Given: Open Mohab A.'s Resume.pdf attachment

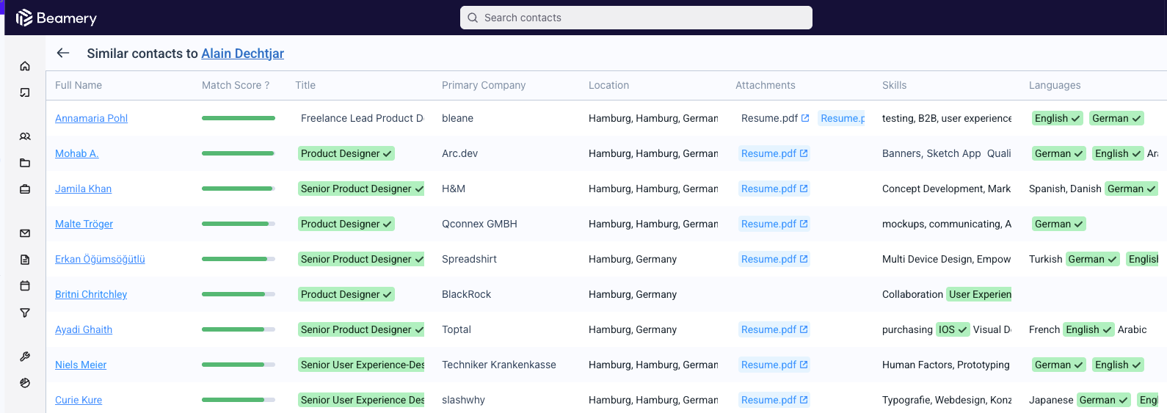Looking at the screenshot, I should tap(774, 153).
